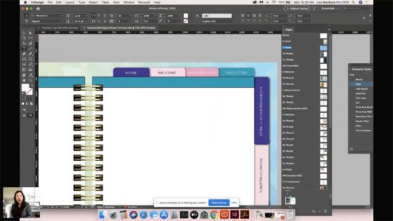Open the tracking value dropdown
Viewport: 393px width, 221px height.
pyautogui.click(x=130, y=21)
